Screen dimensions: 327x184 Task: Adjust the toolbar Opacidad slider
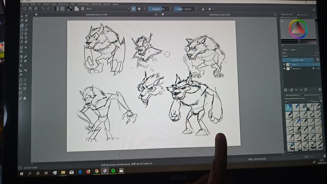pyautogui.click(x=159, y=9)
